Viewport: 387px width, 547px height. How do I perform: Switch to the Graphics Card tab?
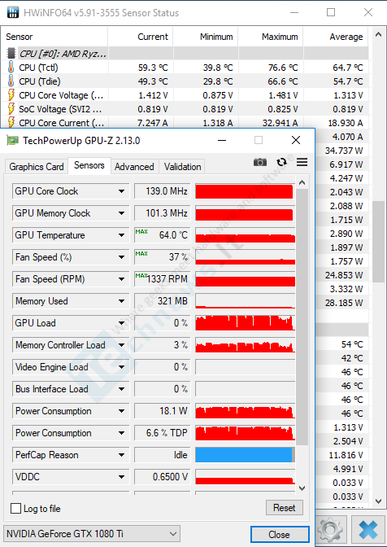tap(37, 166)
